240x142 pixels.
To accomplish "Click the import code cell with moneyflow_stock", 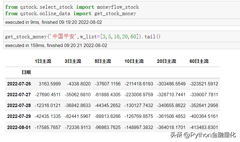I will point(122,10).
